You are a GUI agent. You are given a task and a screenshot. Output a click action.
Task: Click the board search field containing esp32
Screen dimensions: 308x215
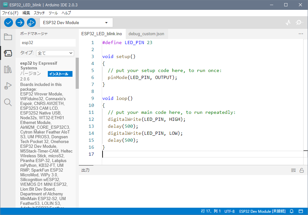point(48,43)
